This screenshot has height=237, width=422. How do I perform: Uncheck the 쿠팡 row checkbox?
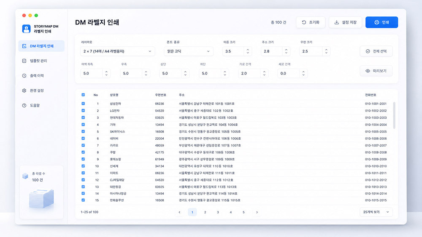pyautogui.click(x=83, y=152)
